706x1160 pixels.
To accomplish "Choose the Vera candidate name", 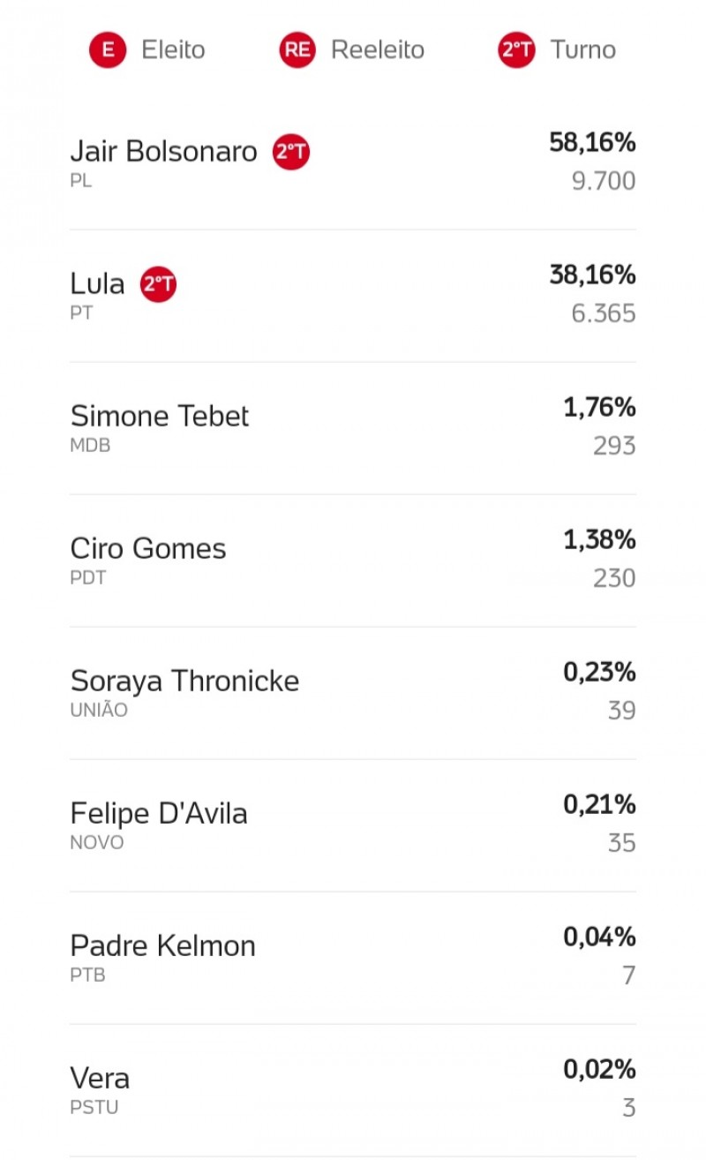I will 100,1078.
